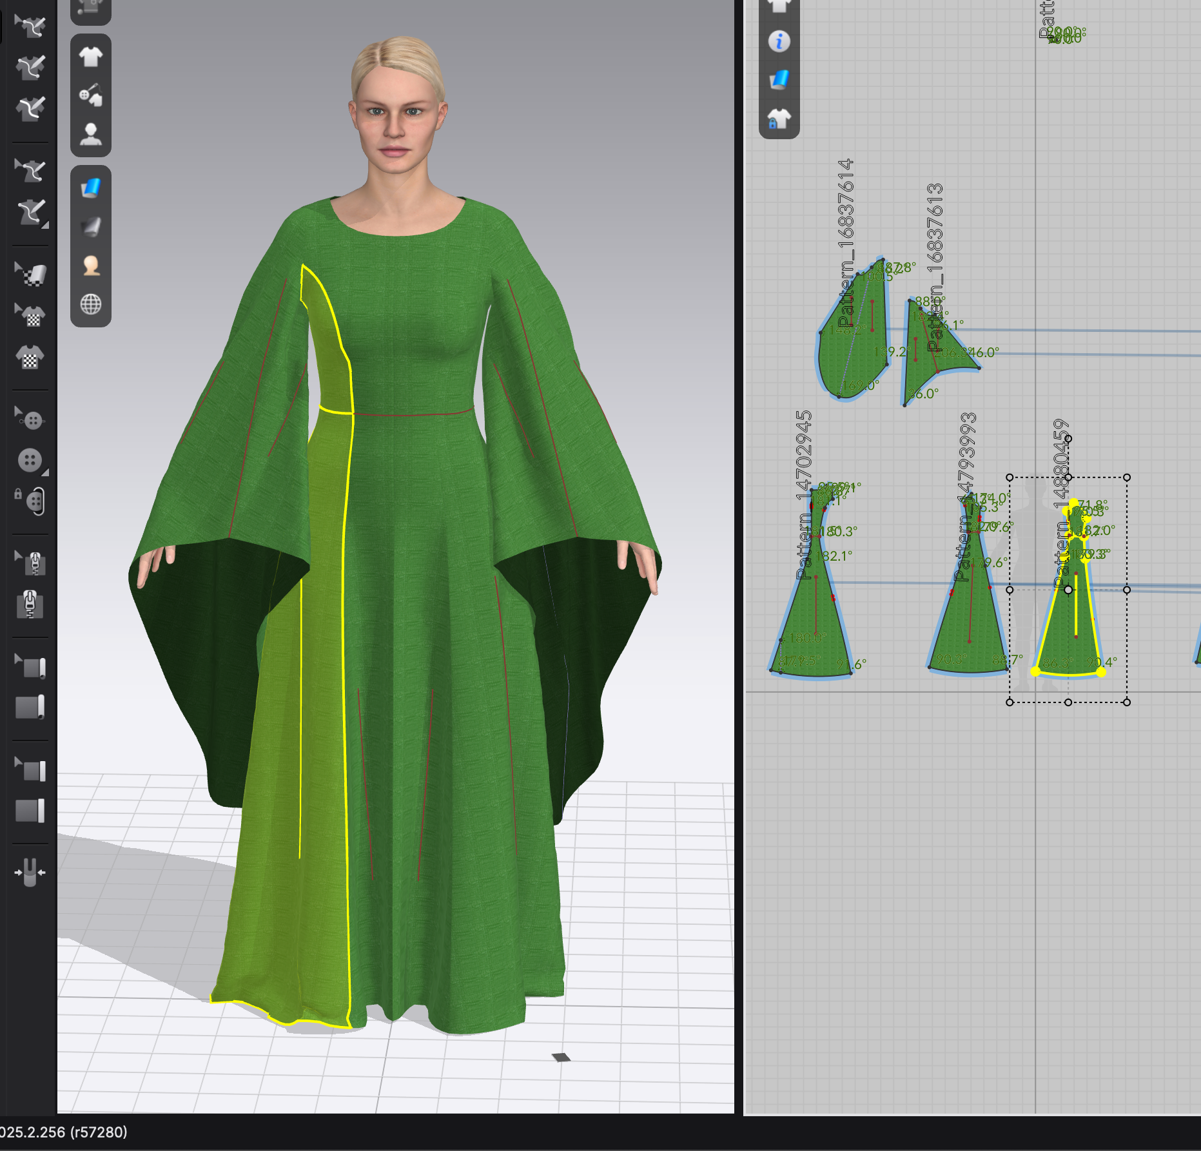This screenshot has width=1201, height=1151.
Task: Switch to blue textured surface in 3D toolbar
Action: pos(91,188)
